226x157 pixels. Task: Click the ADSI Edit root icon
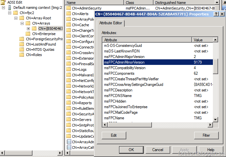[x=4, y=2]
